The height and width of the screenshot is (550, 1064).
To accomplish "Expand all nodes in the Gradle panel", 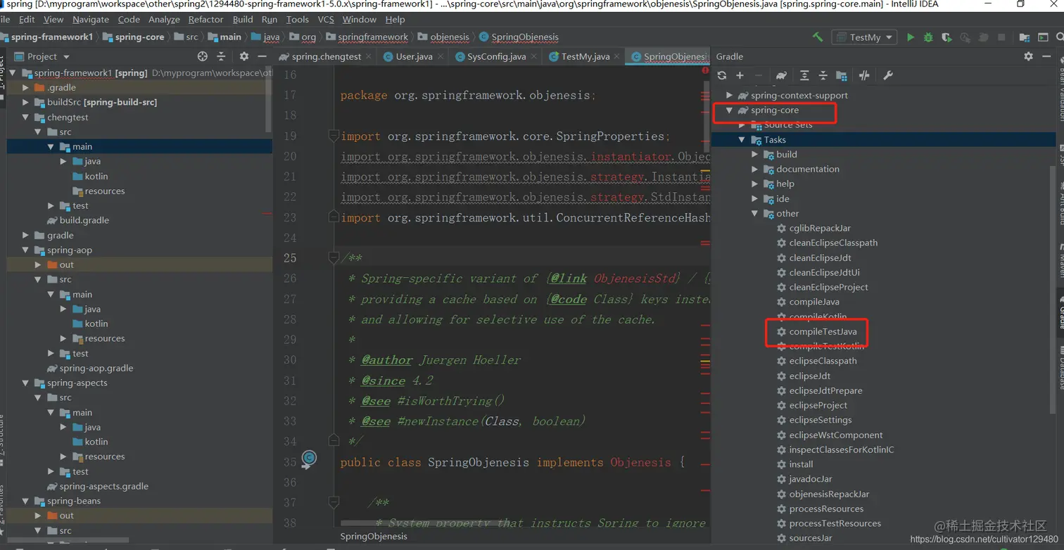I will point(804,75).
